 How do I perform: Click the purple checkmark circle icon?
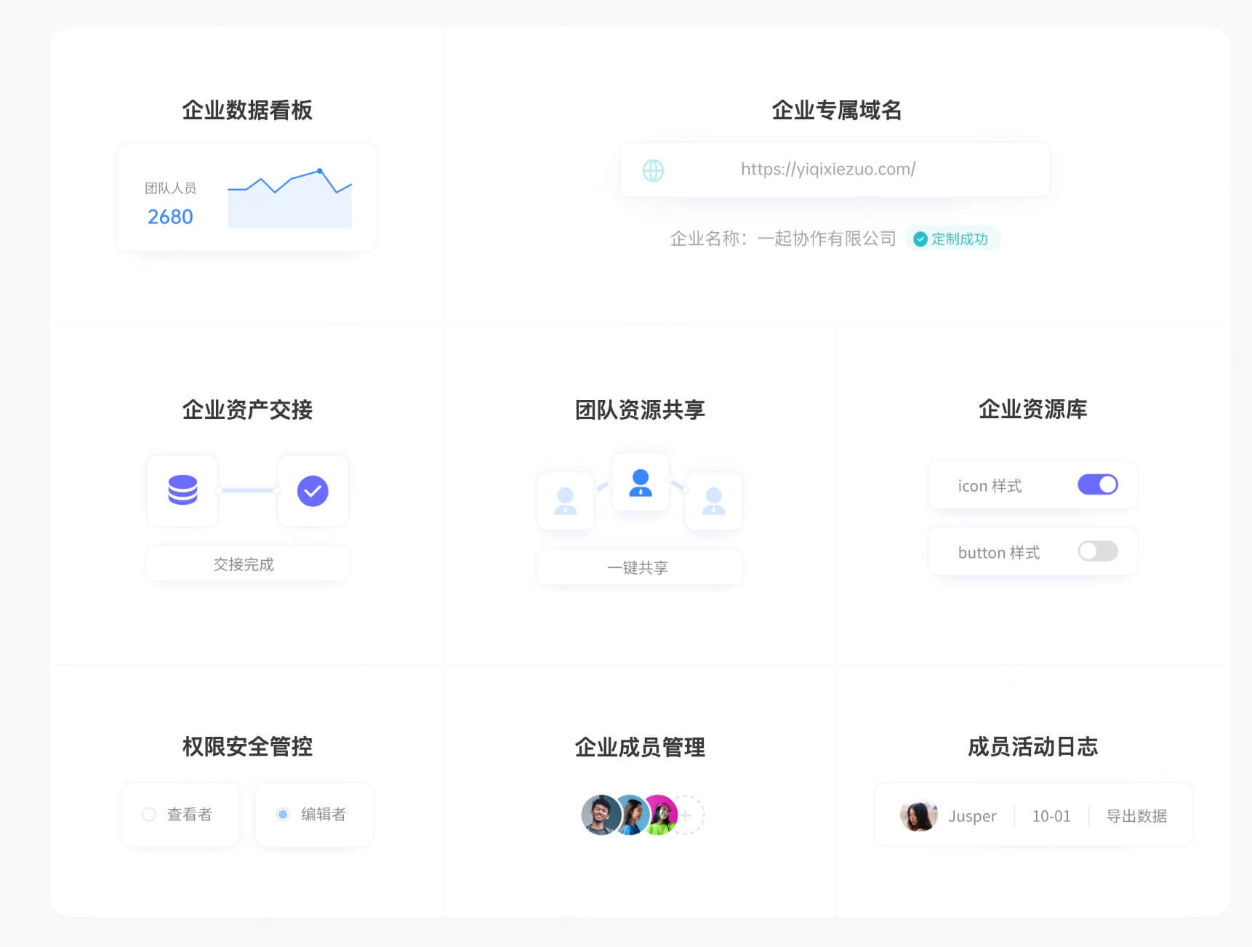pyautogui.click(x=313, y=491)
